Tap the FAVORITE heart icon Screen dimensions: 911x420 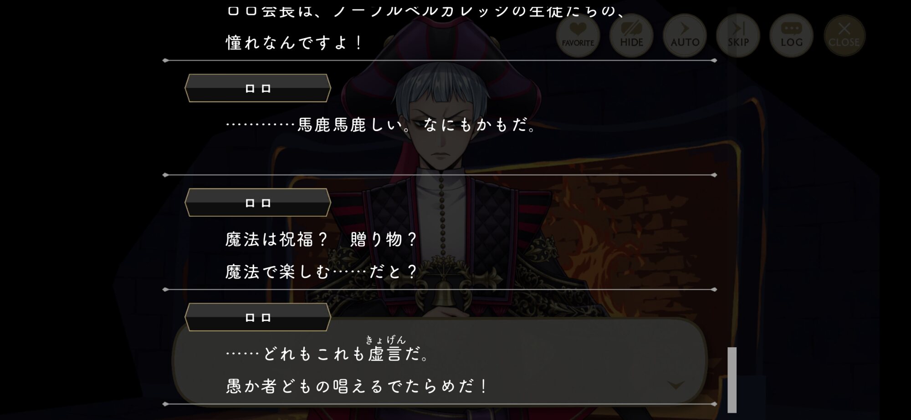pos(578,35)
